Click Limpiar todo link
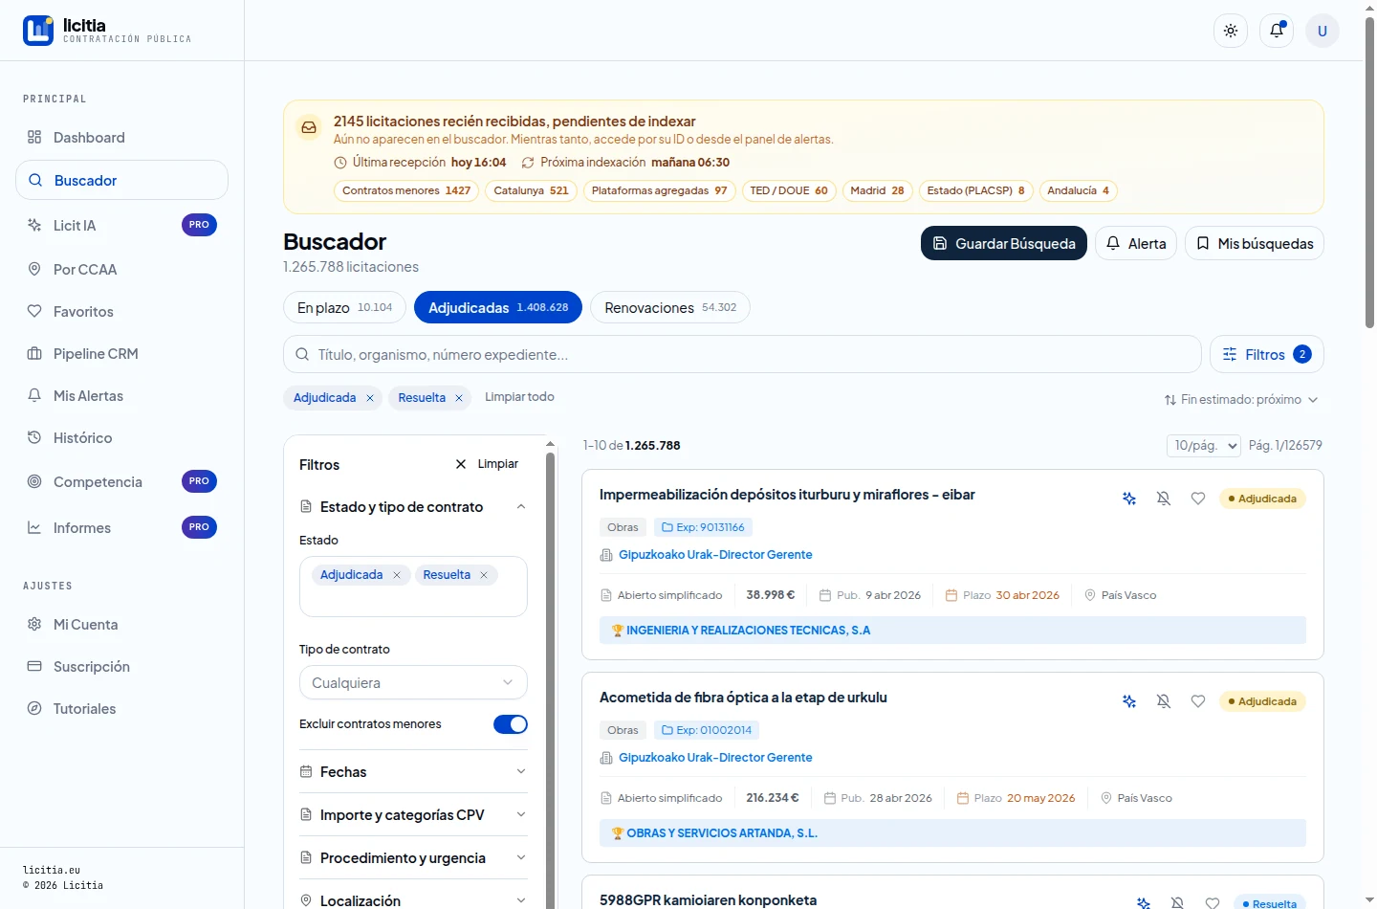 point(519,397)
